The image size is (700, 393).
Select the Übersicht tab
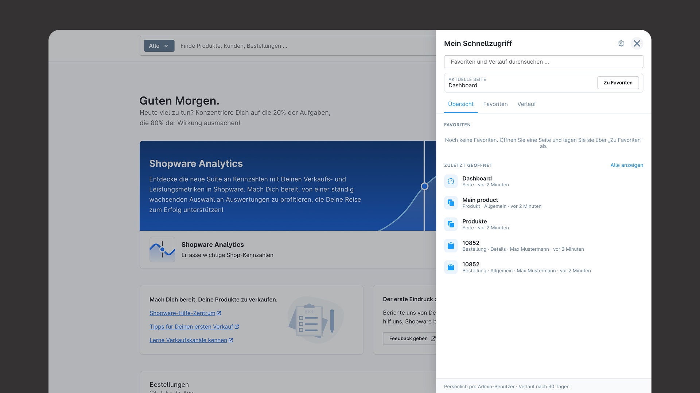[x=461, y=104]
